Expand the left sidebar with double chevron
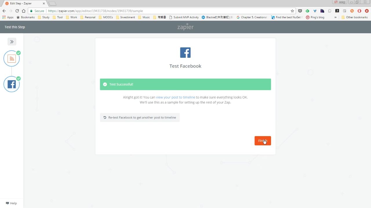This screenshot has width=371, height=208. click(x=12, y=42)
